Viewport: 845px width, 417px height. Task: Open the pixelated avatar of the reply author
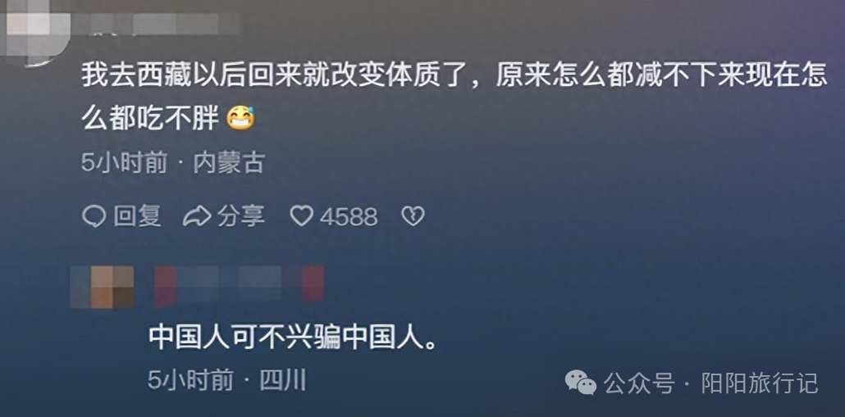pos(103,287)
